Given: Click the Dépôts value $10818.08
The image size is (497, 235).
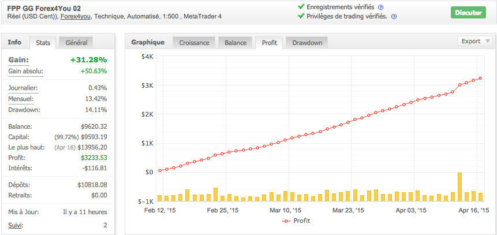Looking at the screenshot, I should pos(92,185).
